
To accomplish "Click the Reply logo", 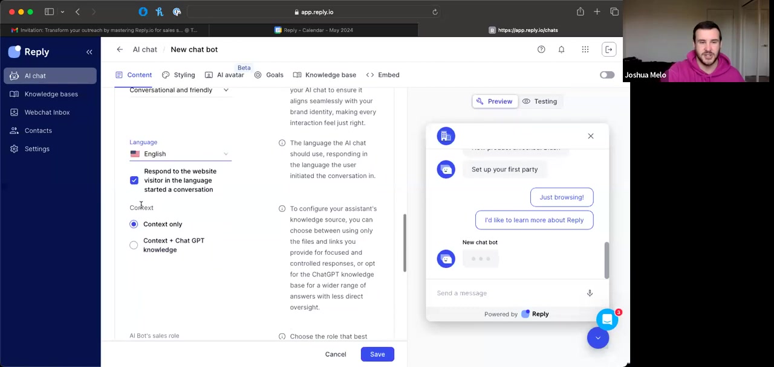I will pyautogui.click(x=29, y=52).
